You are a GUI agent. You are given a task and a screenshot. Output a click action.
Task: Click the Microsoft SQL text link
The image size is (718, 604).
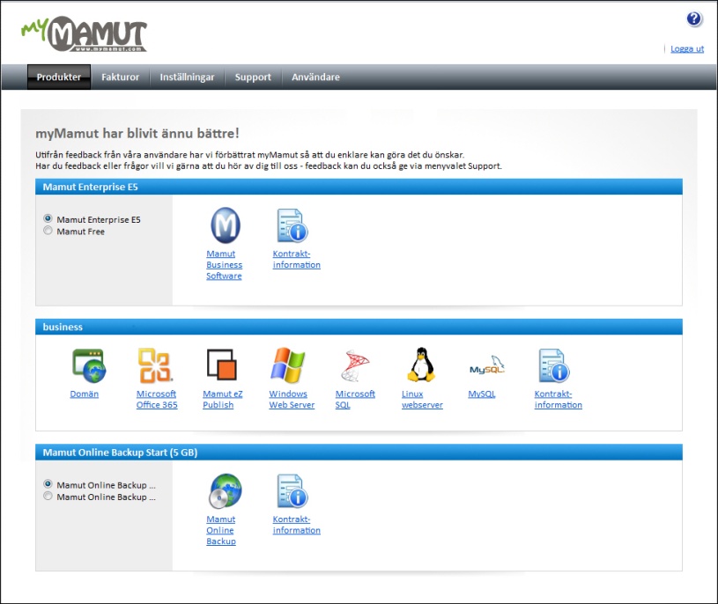pos(355,399)
